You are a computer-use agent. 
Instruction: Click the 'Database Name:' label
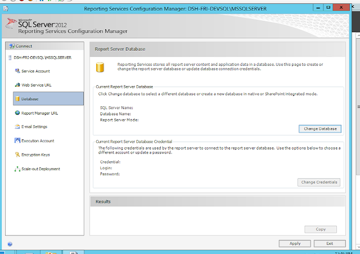(115, 114)
